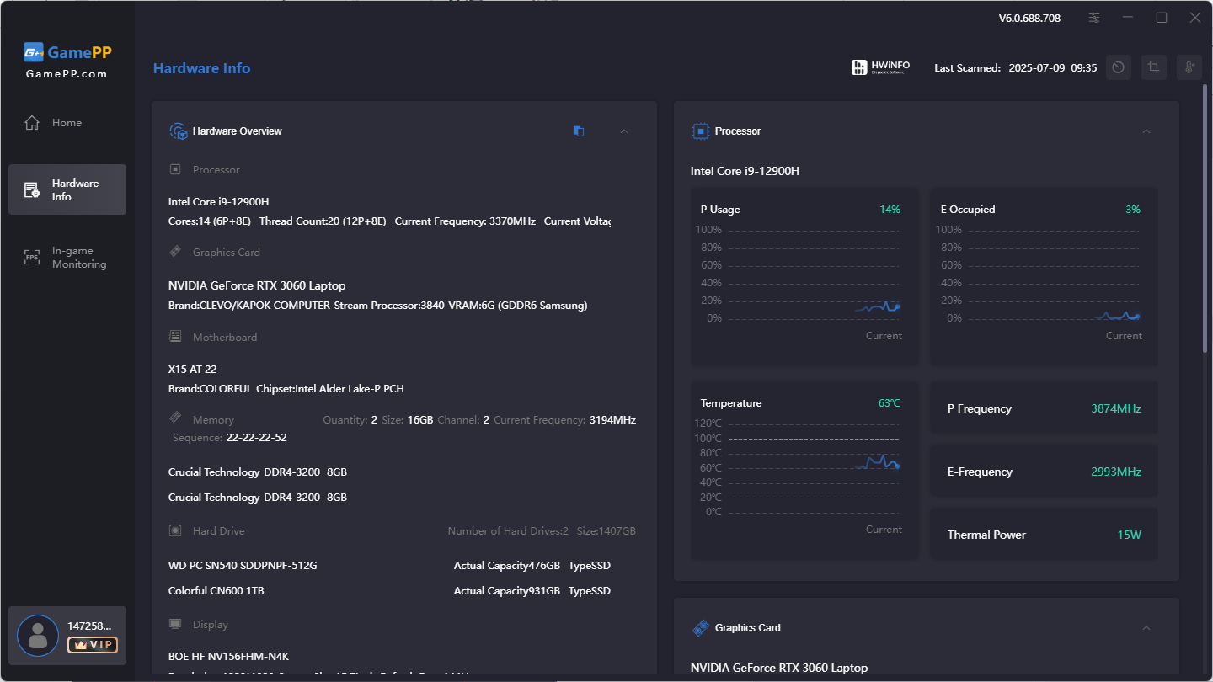Click the Thermal Power 15W card
Screen dimensions: 1213x682
click(x=1044, y=535)
